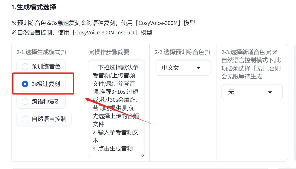Click the selected 3s极速复刻 radio indicator
Viewport: 296px width, 169px height.
[25, 84]
